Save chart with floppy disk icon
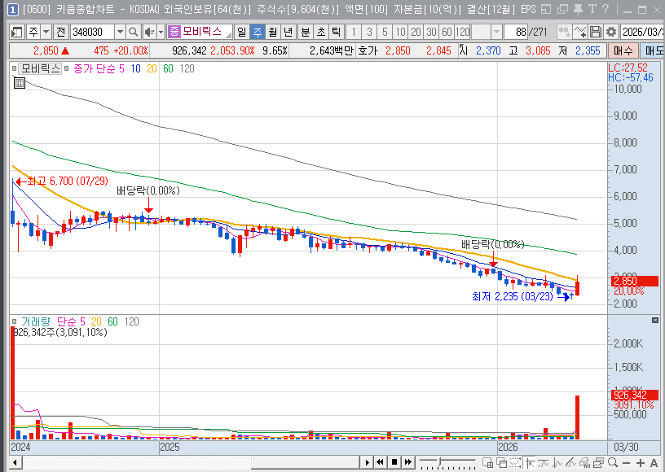 [x=596, y=32]
